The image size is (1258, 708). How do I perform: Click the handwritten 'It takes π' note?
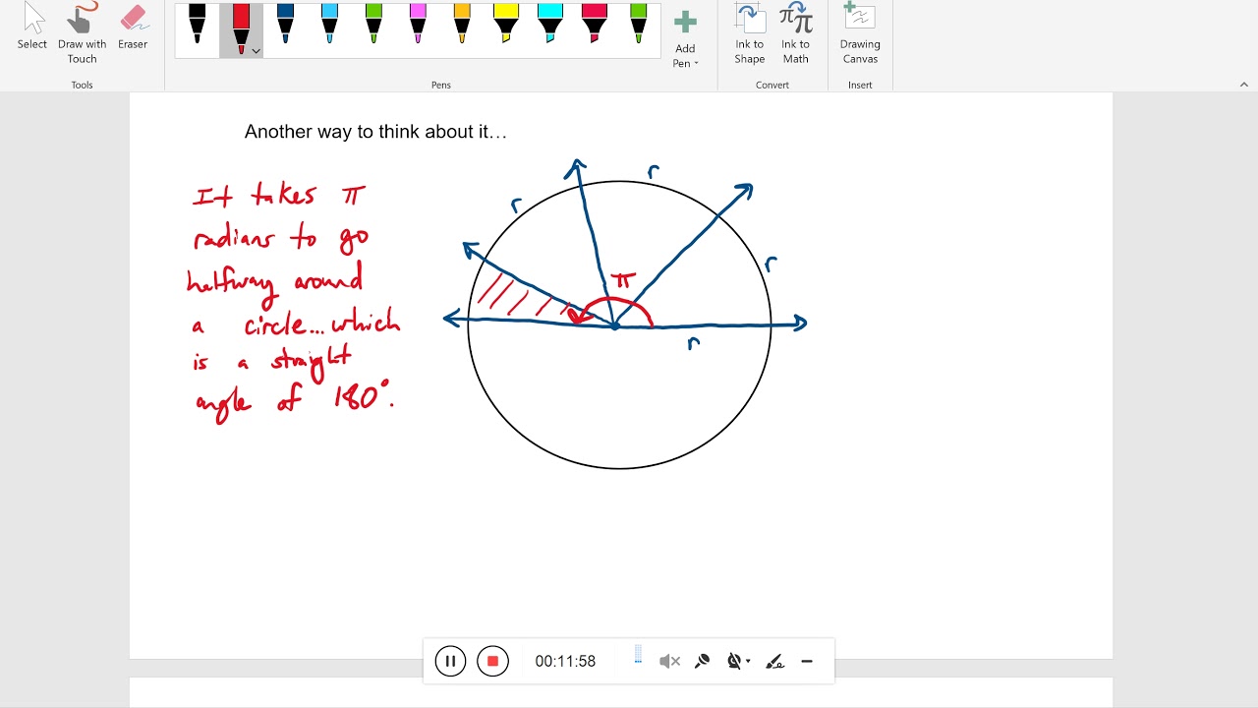(279, 195)
